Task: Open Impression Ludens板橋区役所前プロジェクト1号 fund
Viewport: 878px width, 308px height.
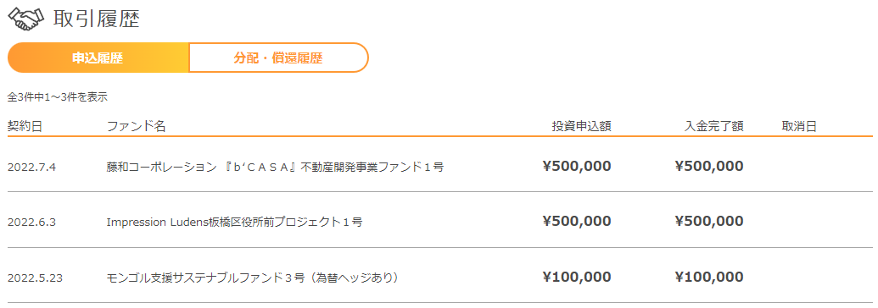Action: click(234, 222)
